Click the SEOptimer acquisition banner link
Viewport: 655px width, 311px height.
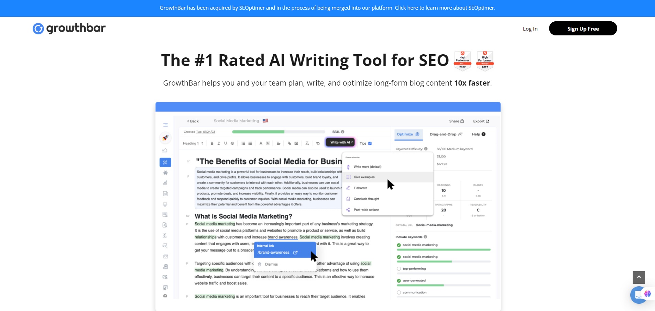coord(327,8)
